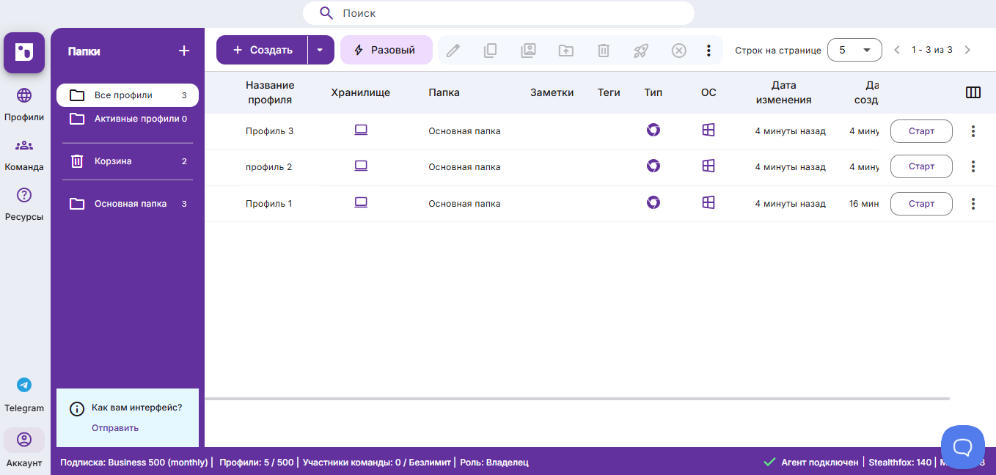Open toolbar more options three dots
This screenshot has width=996, height=475.
pyautogui.click(x=708, y=51)
